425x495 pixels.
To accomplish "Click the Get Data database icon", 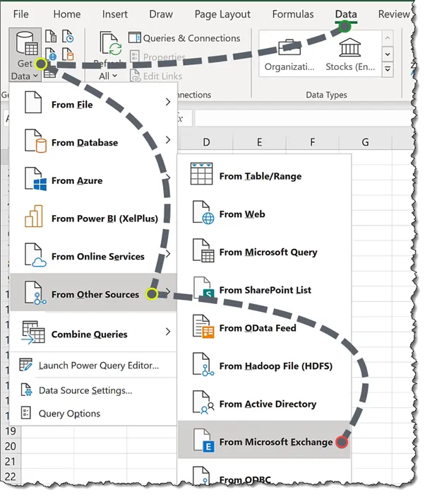I will click(x=25, y=46).
